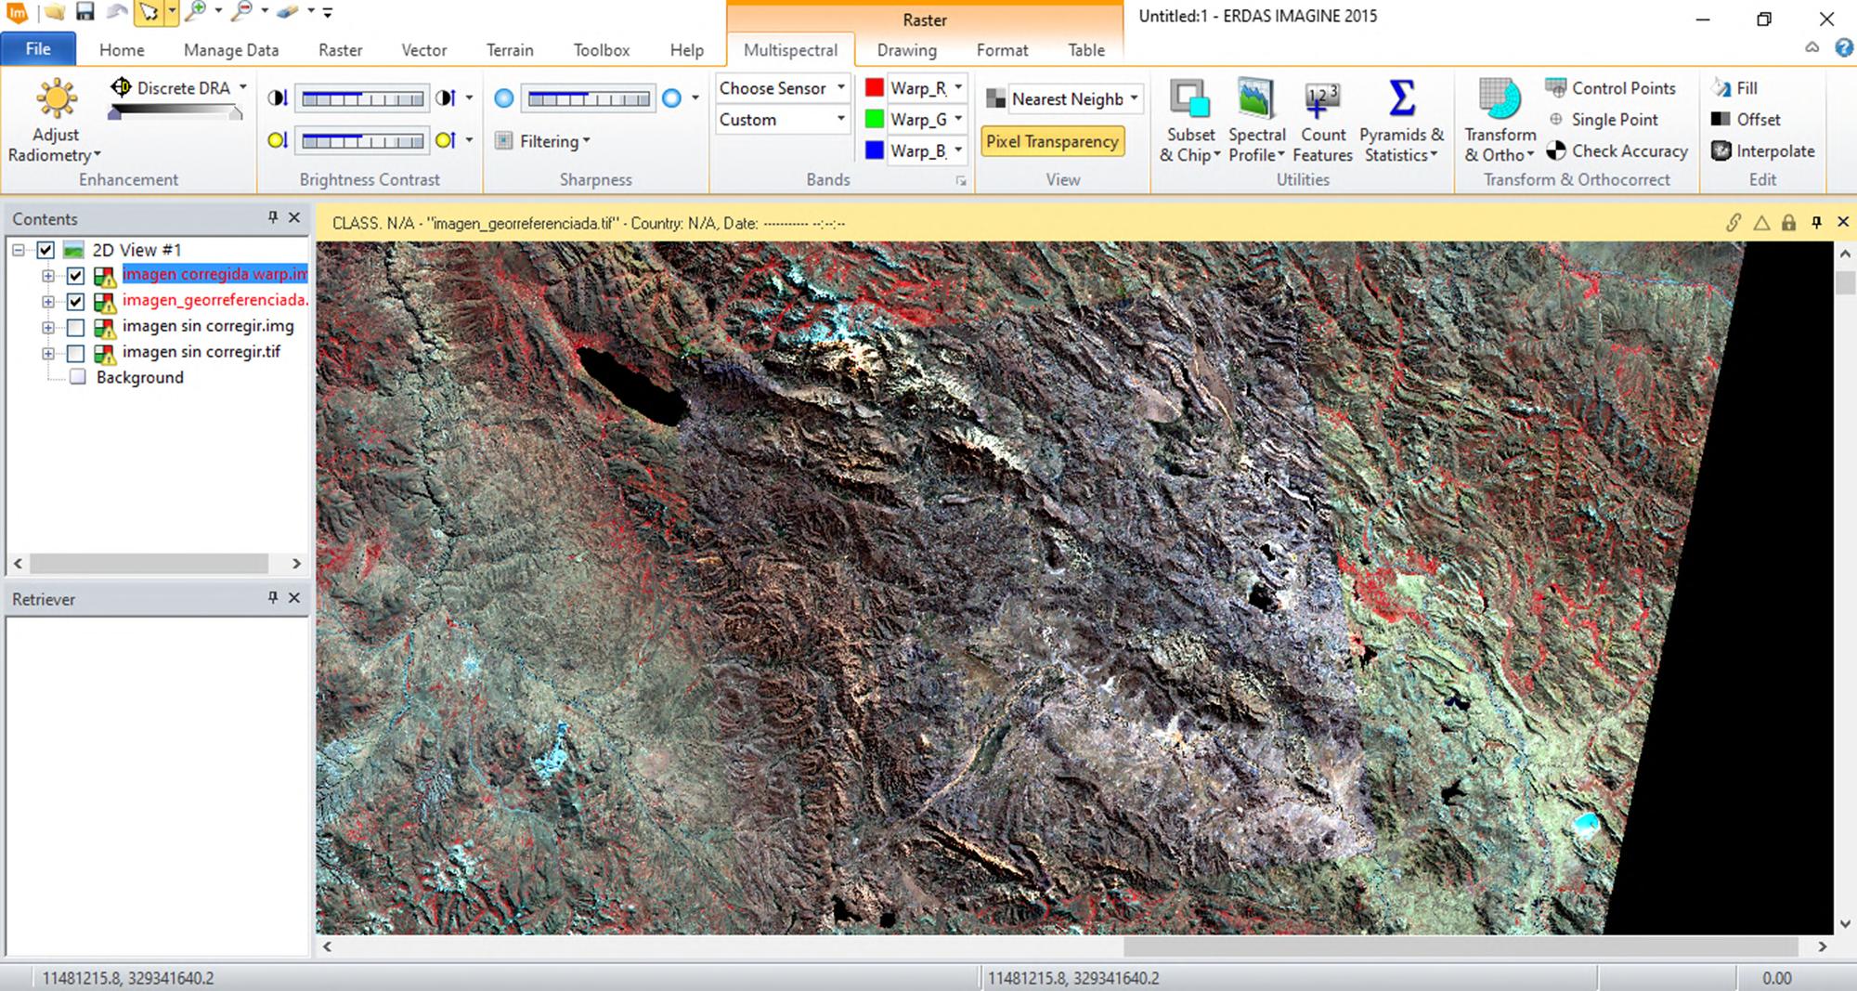Switch to the Home tab
This screenshot has height=991, width=1857.
click(122, 50)
